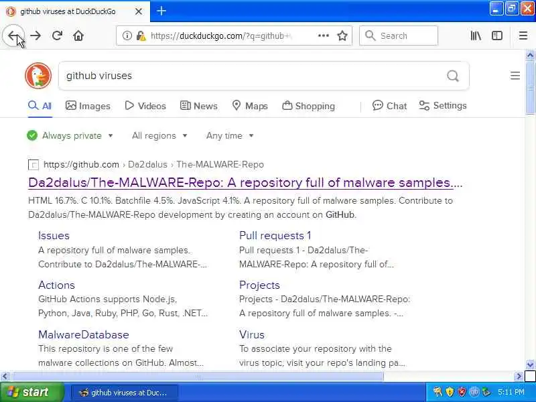The width and height of the screenshot is (536, 402).
Task: Expand the All regions dropdown
Action: [159, 136]
